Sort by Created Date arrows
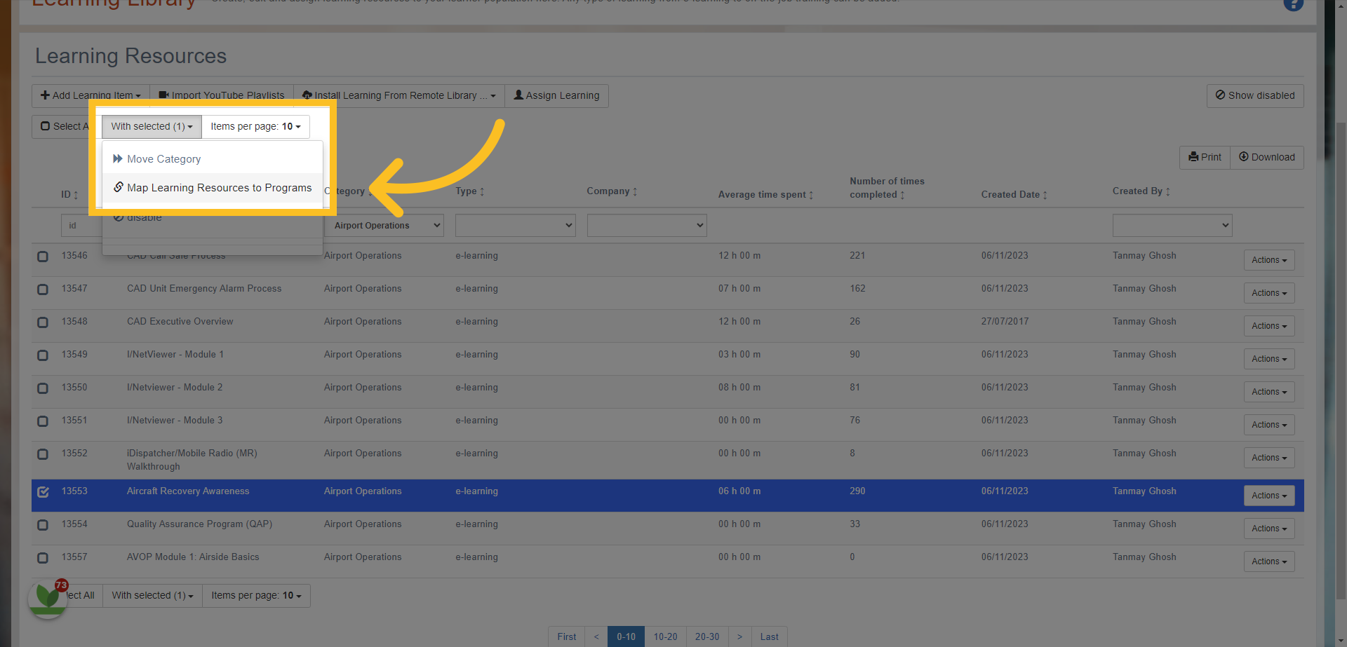Image resolution: width=1347 pixels, height=647 pixels. [1045, 195]
